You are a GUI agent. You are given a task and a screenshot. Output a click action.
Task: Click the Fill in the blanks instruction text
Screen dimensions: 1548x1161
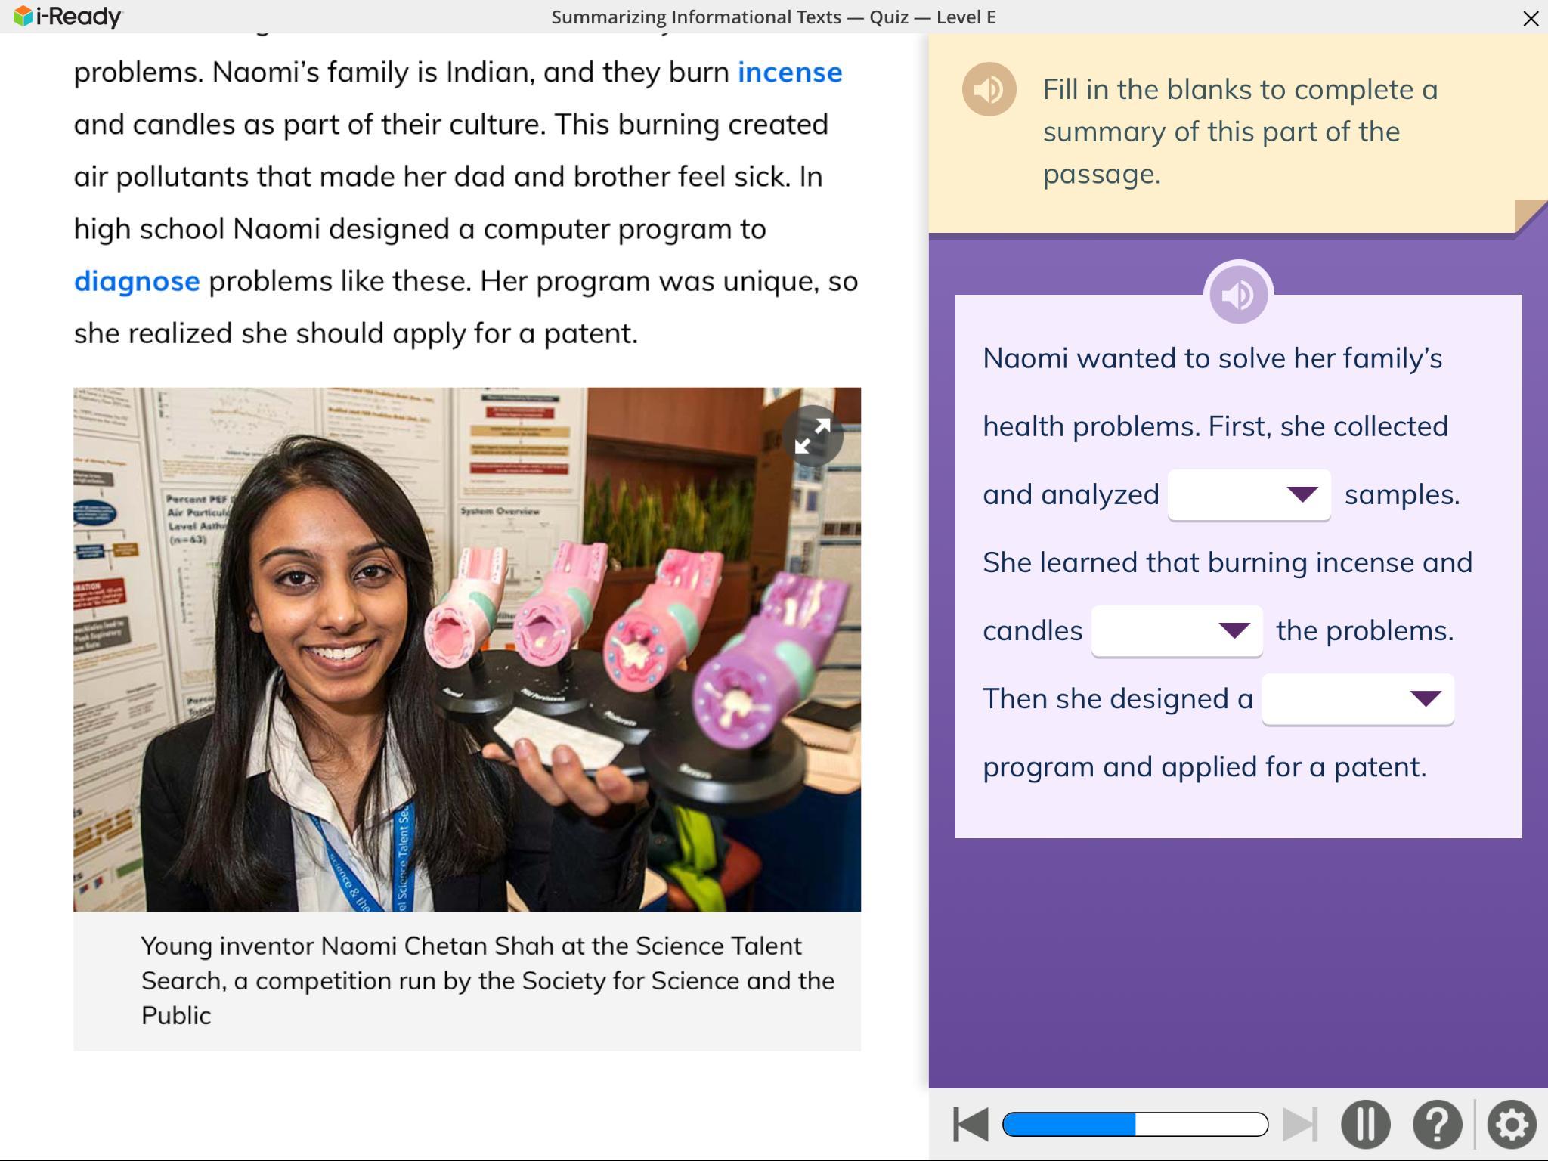(1240, 132)
